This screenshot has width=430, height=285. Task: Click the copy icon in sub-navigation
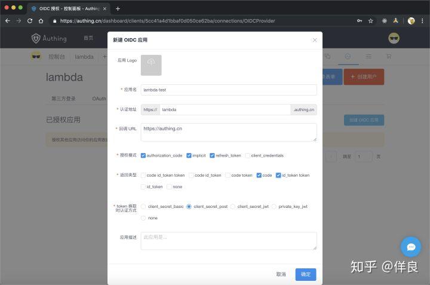[327, 57]
